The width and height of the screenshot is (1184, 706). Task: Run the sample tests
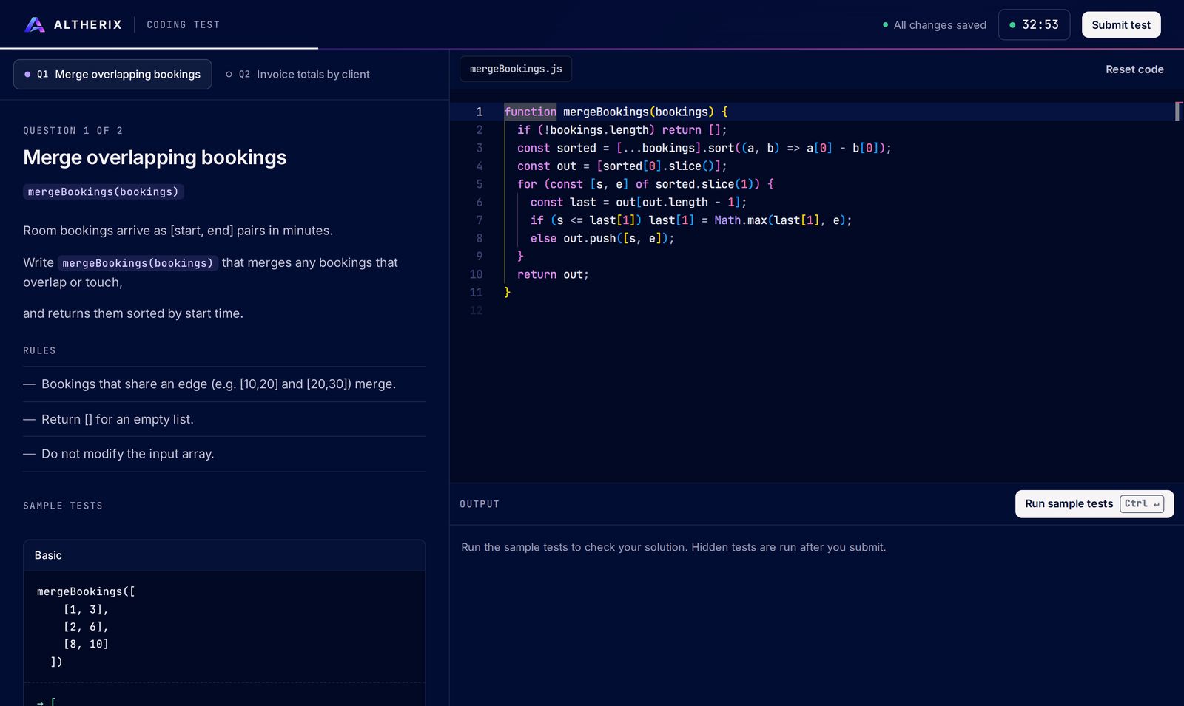click(1094, 503)
